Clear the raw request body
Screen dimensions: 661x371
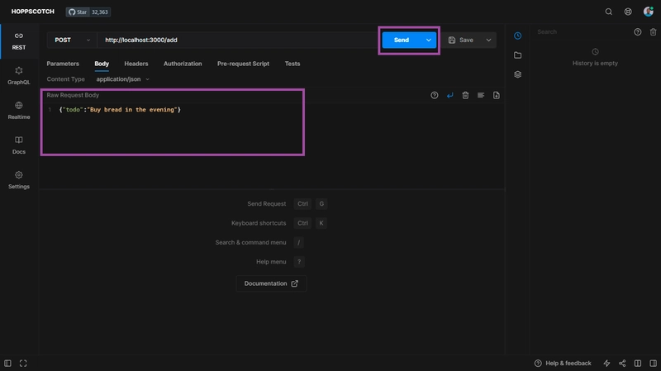tap(465, 95)
